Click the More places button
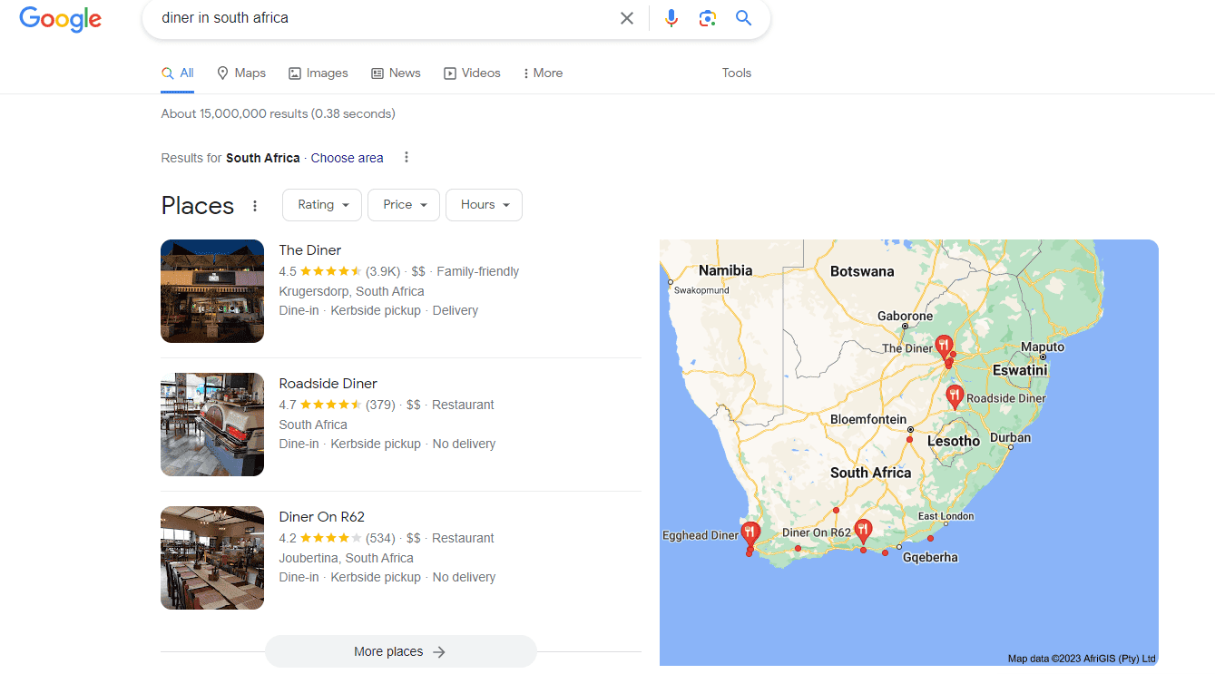 [400, 651]
